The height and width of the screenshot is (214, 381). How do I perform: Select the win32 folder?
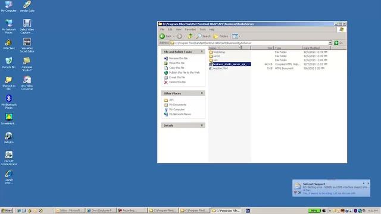point(216,56)
